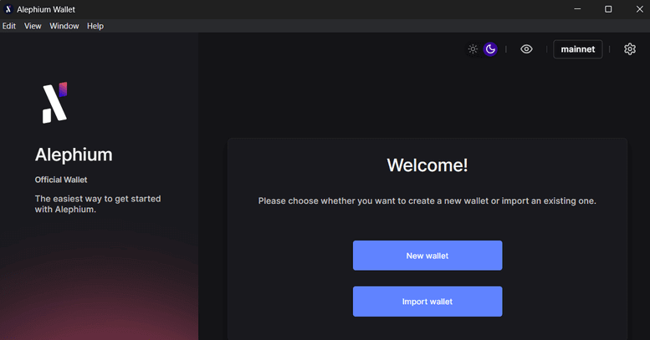Screen dimensions: 650x340
Task: Minimize the Alephium Wallet window
Action: (x=577, y=9)
